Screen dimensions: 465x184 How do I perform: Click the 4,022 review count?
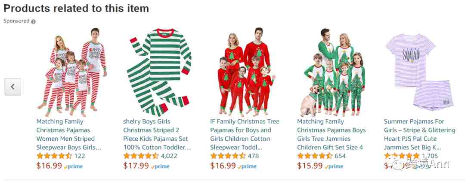(169, 156)
